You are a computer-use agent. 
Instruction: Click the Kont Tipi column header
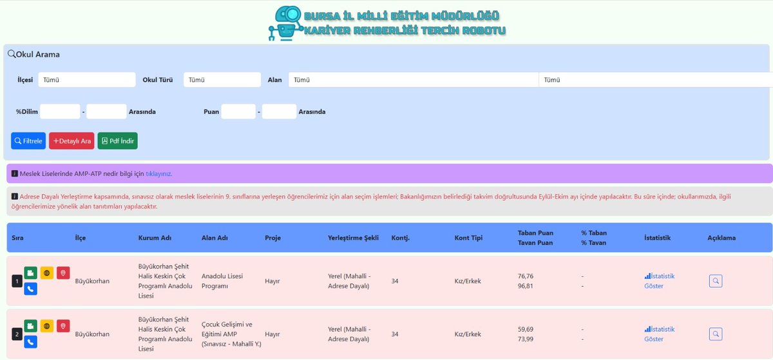[468, 238]
